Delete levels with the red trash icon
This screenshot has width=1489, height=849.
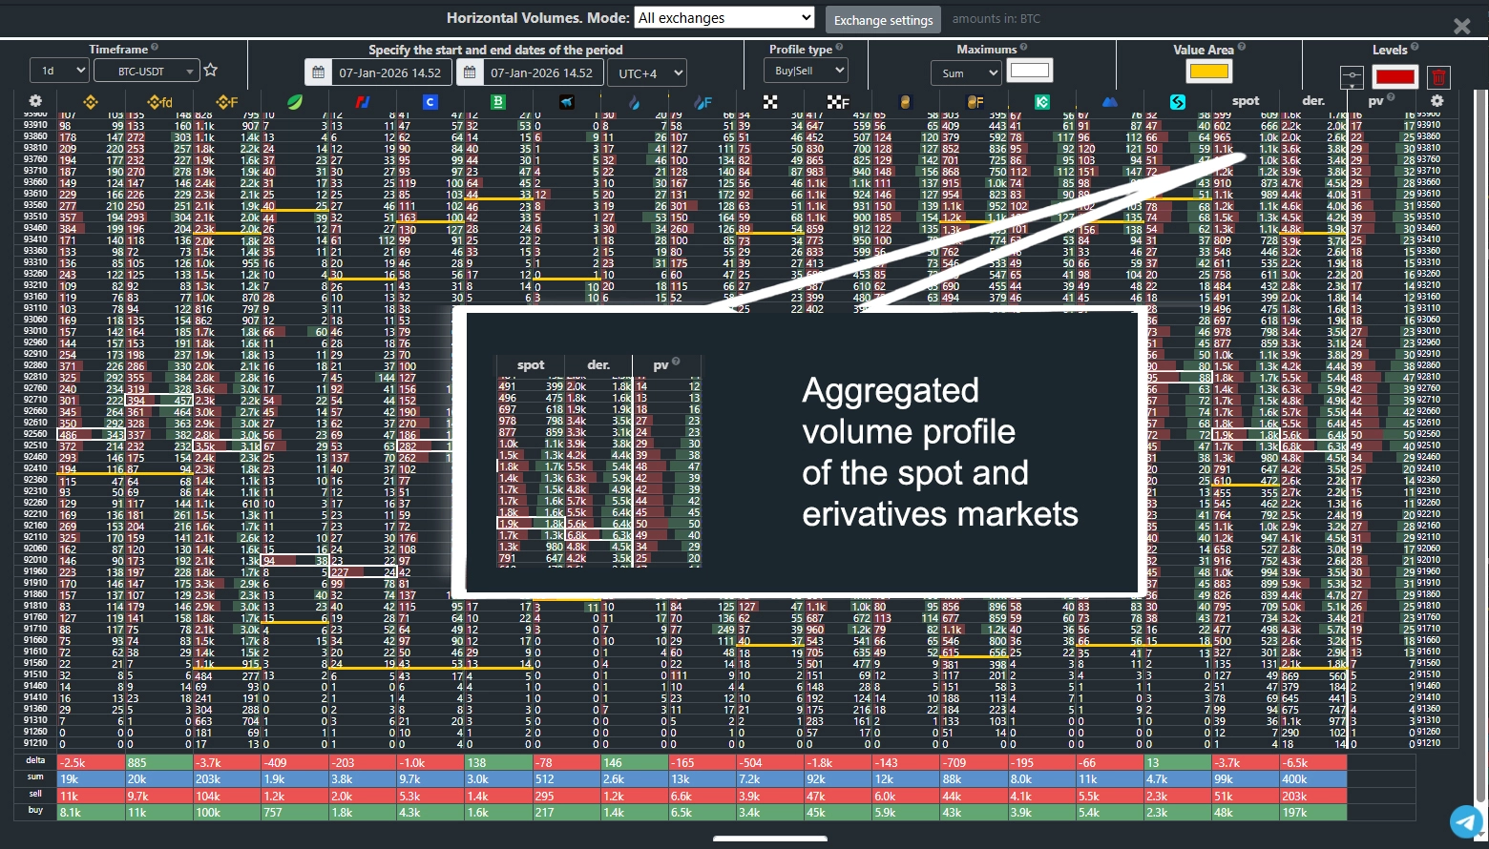[x=1438, y=77]
